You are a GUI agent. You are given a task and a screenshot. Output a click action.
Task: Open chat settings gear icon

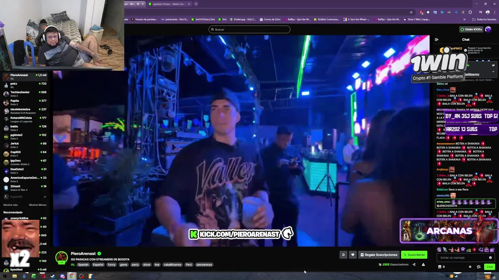(x=470, y=267)
